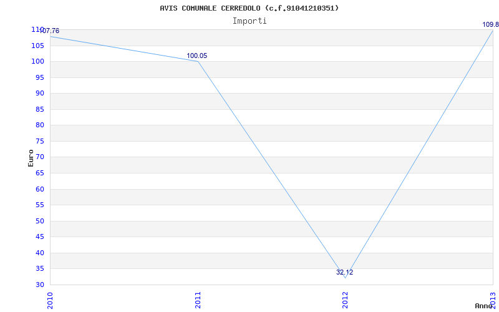Click the 107.76 data label
Screen dimensions: 499x312
click(x=49, y=31)
